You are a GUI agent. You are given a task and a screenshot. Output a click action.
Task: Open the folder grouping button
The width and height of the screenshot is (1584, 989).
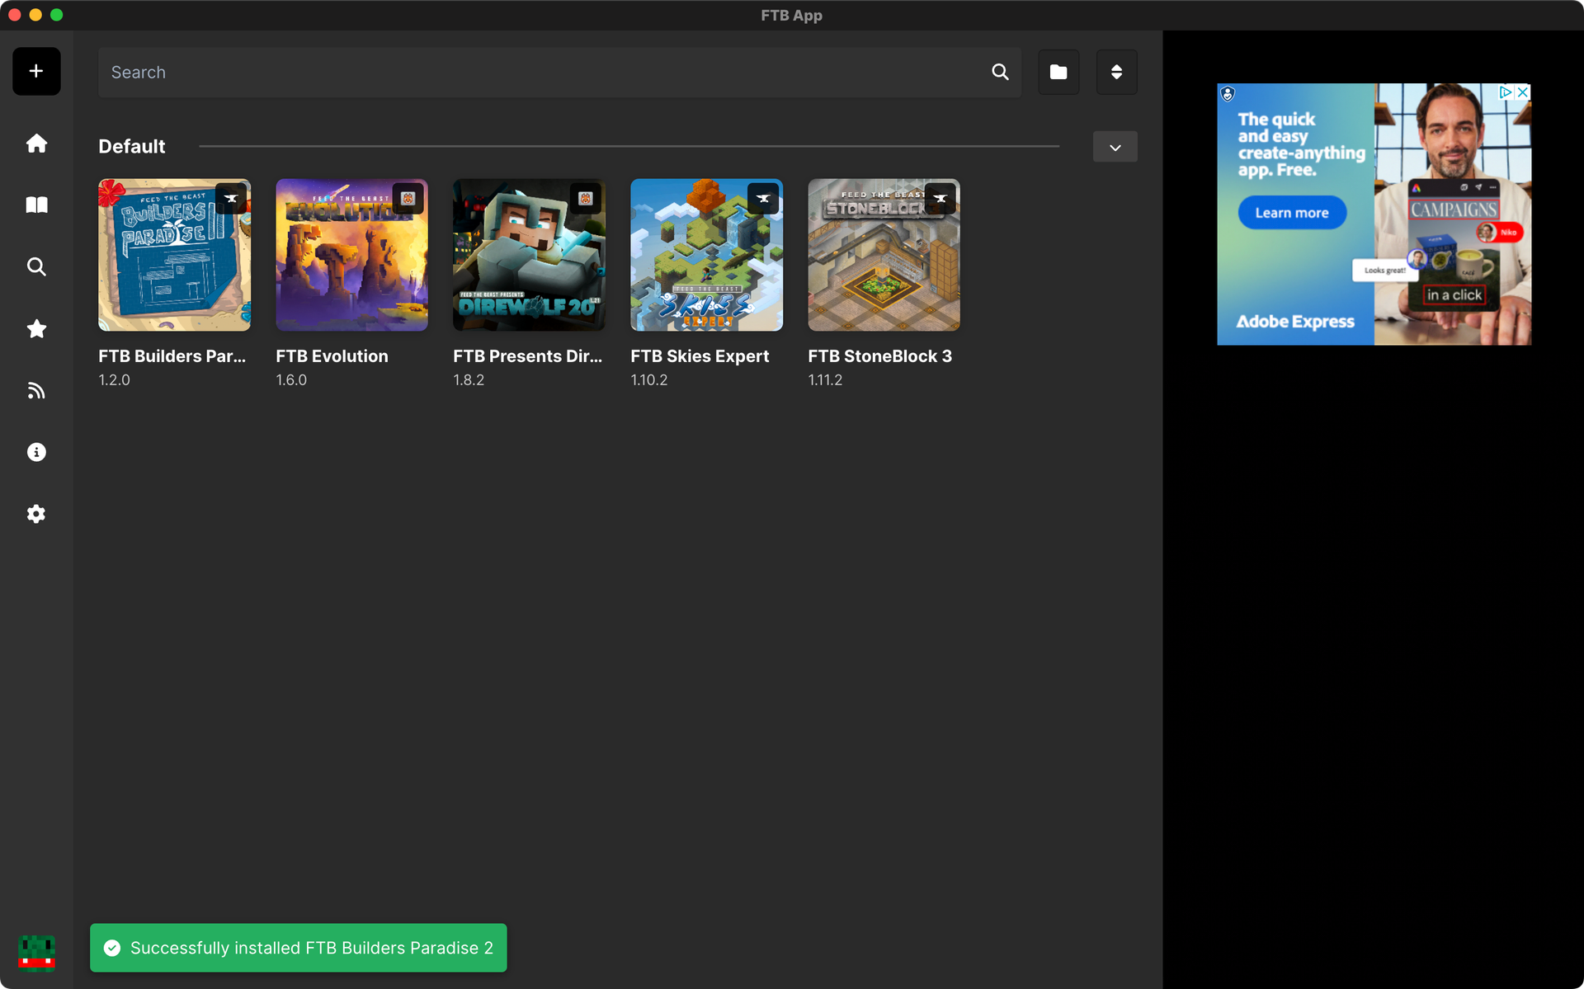pyautogui.click(x=1058, y=72)
